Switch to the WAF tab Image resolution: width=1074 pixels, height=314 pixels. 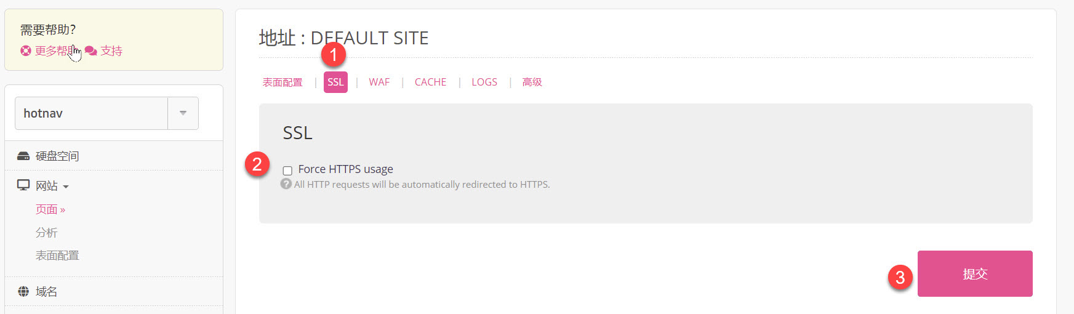[x=379, y=83]
